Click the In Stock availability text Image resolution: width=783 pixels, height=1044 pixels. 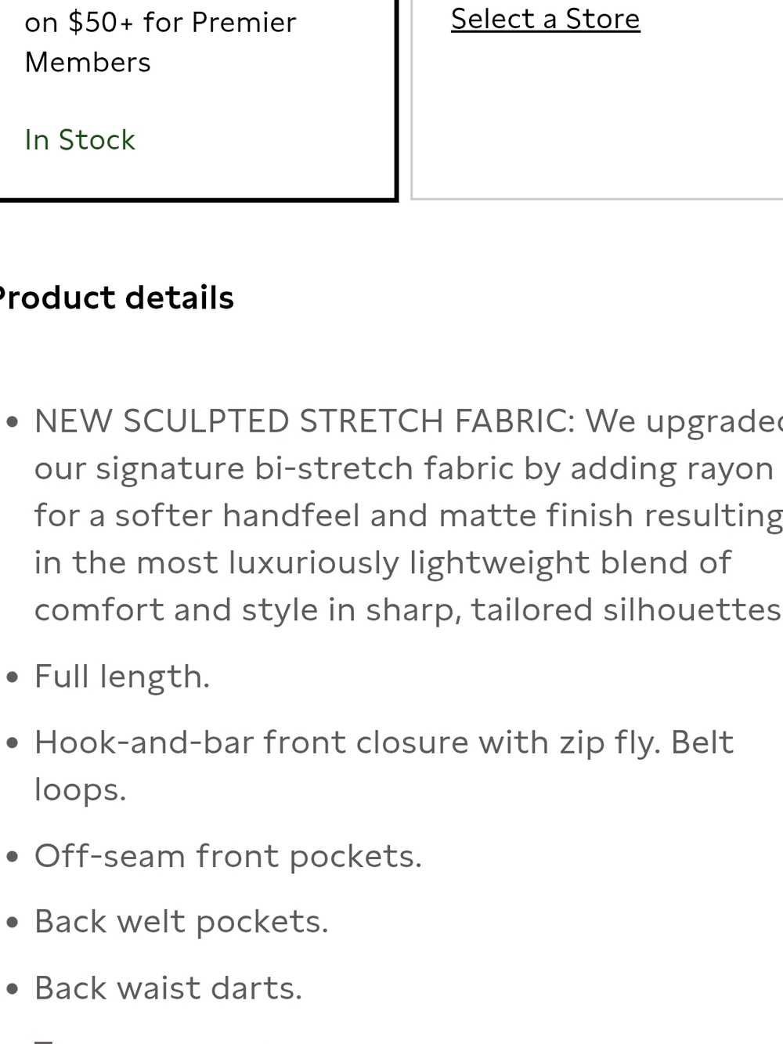coord(80,139)
